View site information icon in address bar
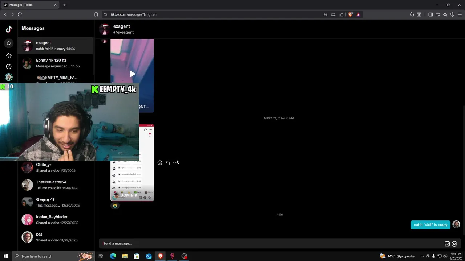Image resolution: width=465 pixels, height=261 pixels. coord(105,14)
